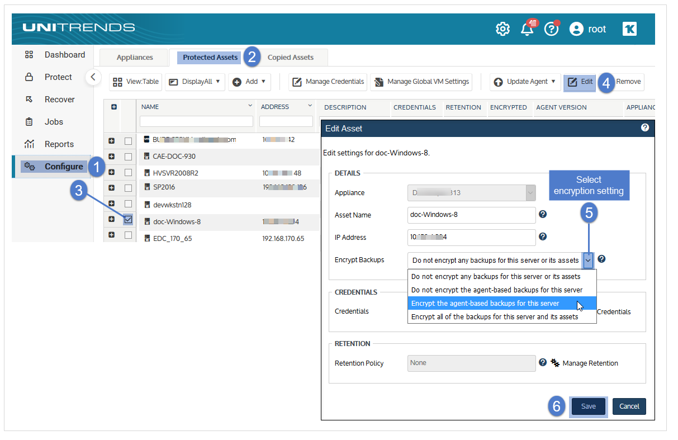Click the Asset Name input field
The width and height of the screenshot is (678, 440).
tap(472, 215)
